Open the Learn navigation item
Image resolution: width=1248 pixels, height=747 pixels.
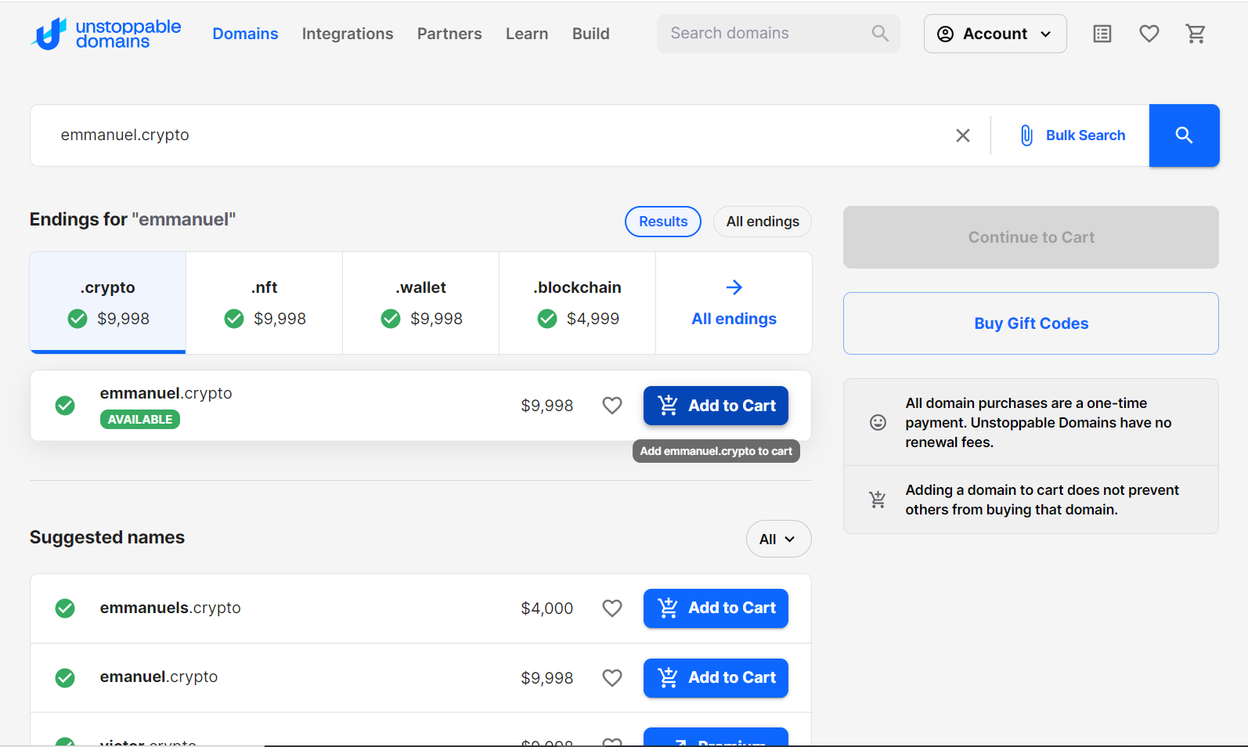[x=527, y=34]
